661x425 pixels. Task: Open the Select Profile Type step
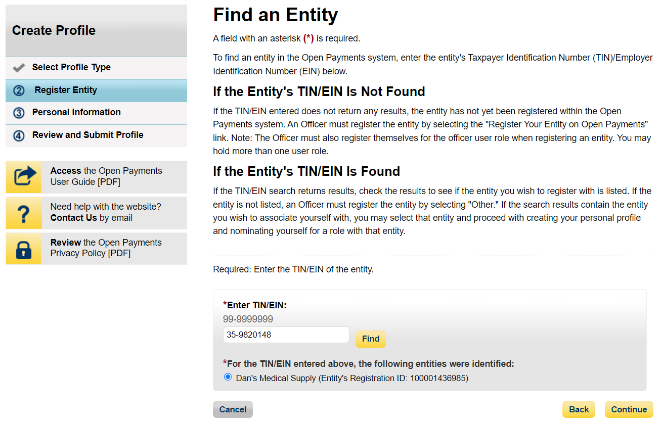click(x=71, y=67)
